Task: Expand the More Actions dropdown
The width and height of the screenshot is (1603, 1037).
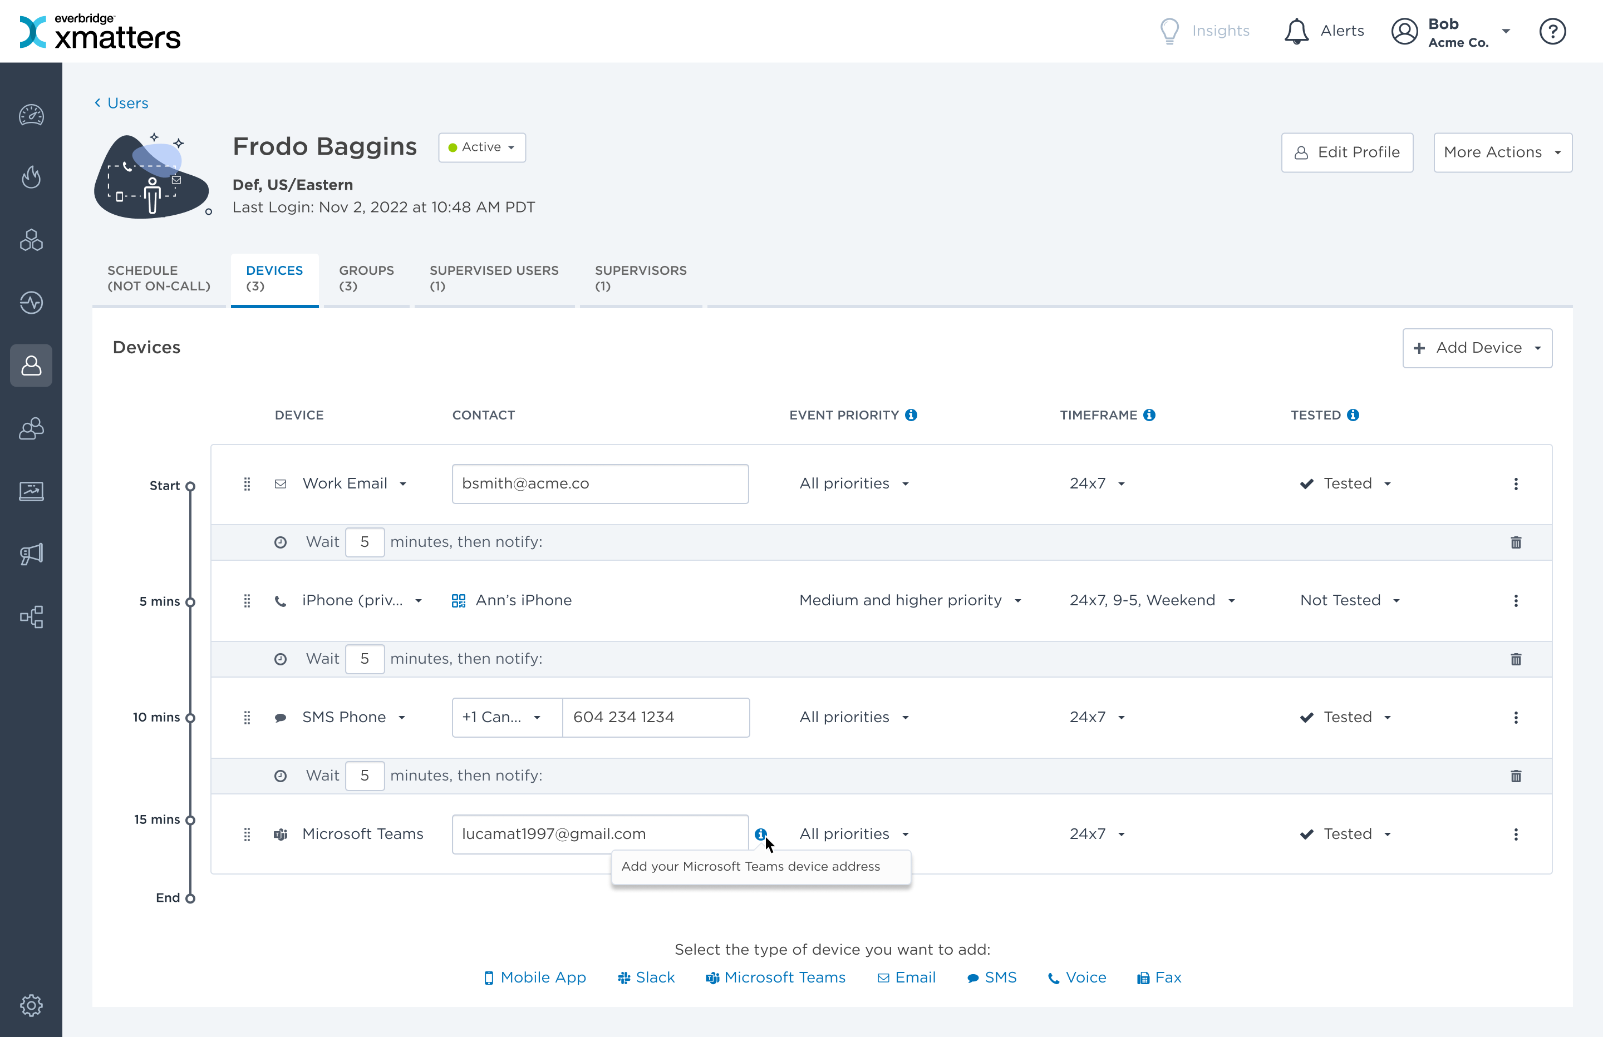Action: 1503,152
